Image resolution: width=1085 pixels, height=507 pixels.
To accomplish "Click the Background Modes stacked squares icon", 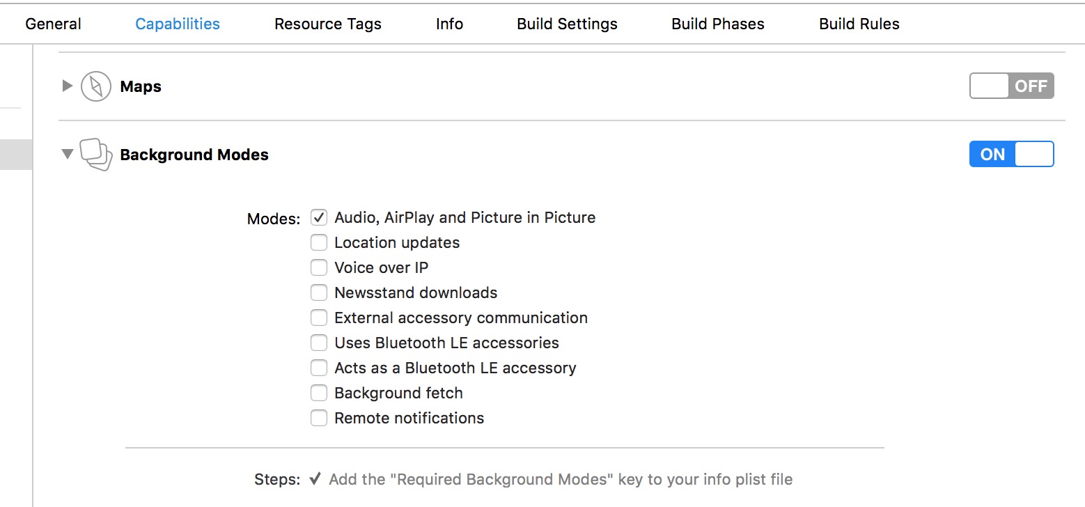I will pos(96,154).
